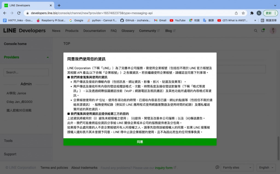Click the provider Search... field

pos(26,72)
